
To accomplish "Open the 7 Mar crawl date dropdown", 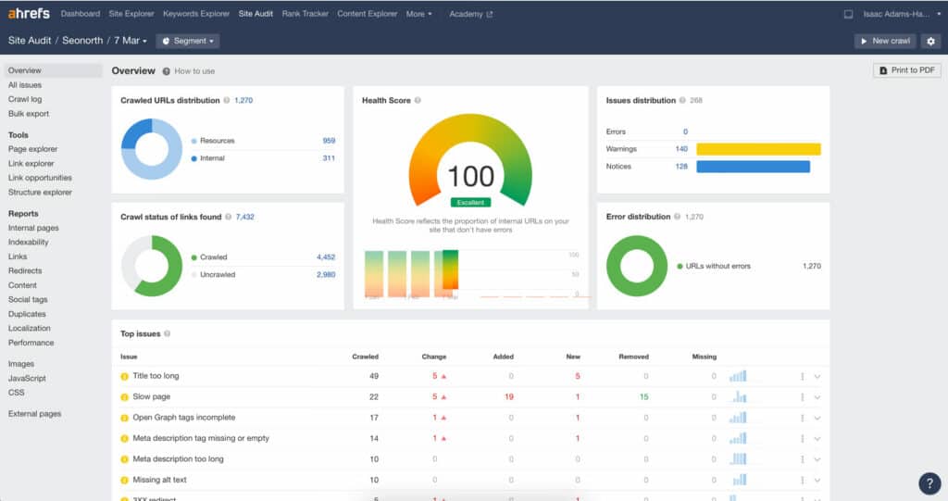I will 131,41.
